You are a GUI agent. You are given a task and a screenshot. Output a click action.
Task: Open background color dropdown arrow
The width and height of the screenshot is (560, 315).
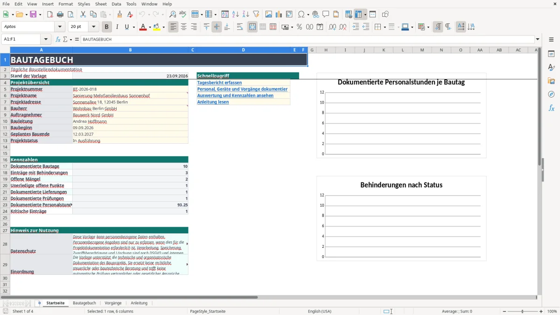(163, 27)
